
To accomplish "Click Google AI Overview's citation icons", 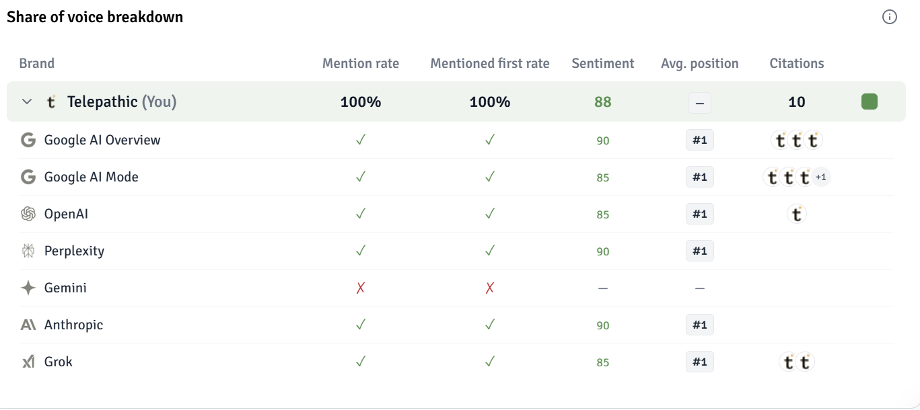I will (797, 140).
